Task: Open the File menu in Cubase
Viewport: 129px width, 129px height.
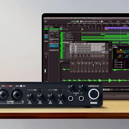Action: coord(52,18)
